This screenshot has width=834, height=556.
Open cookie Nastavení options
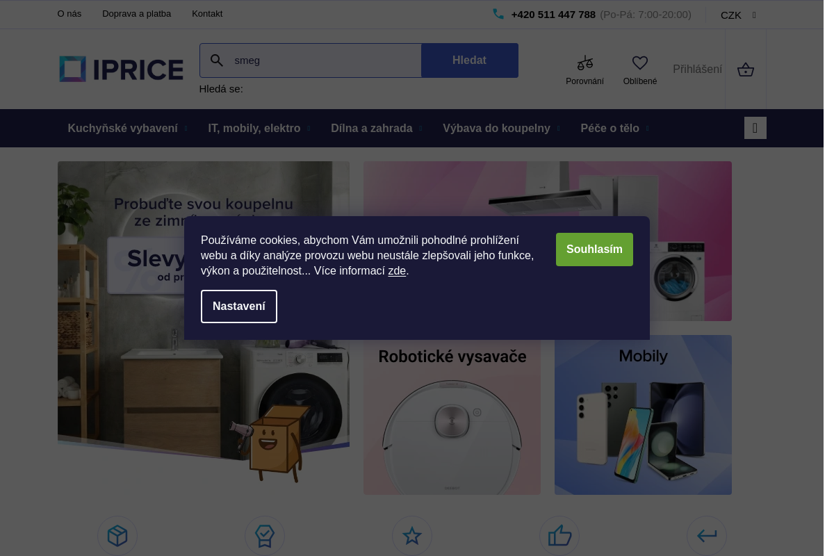[x=239, y=306]
